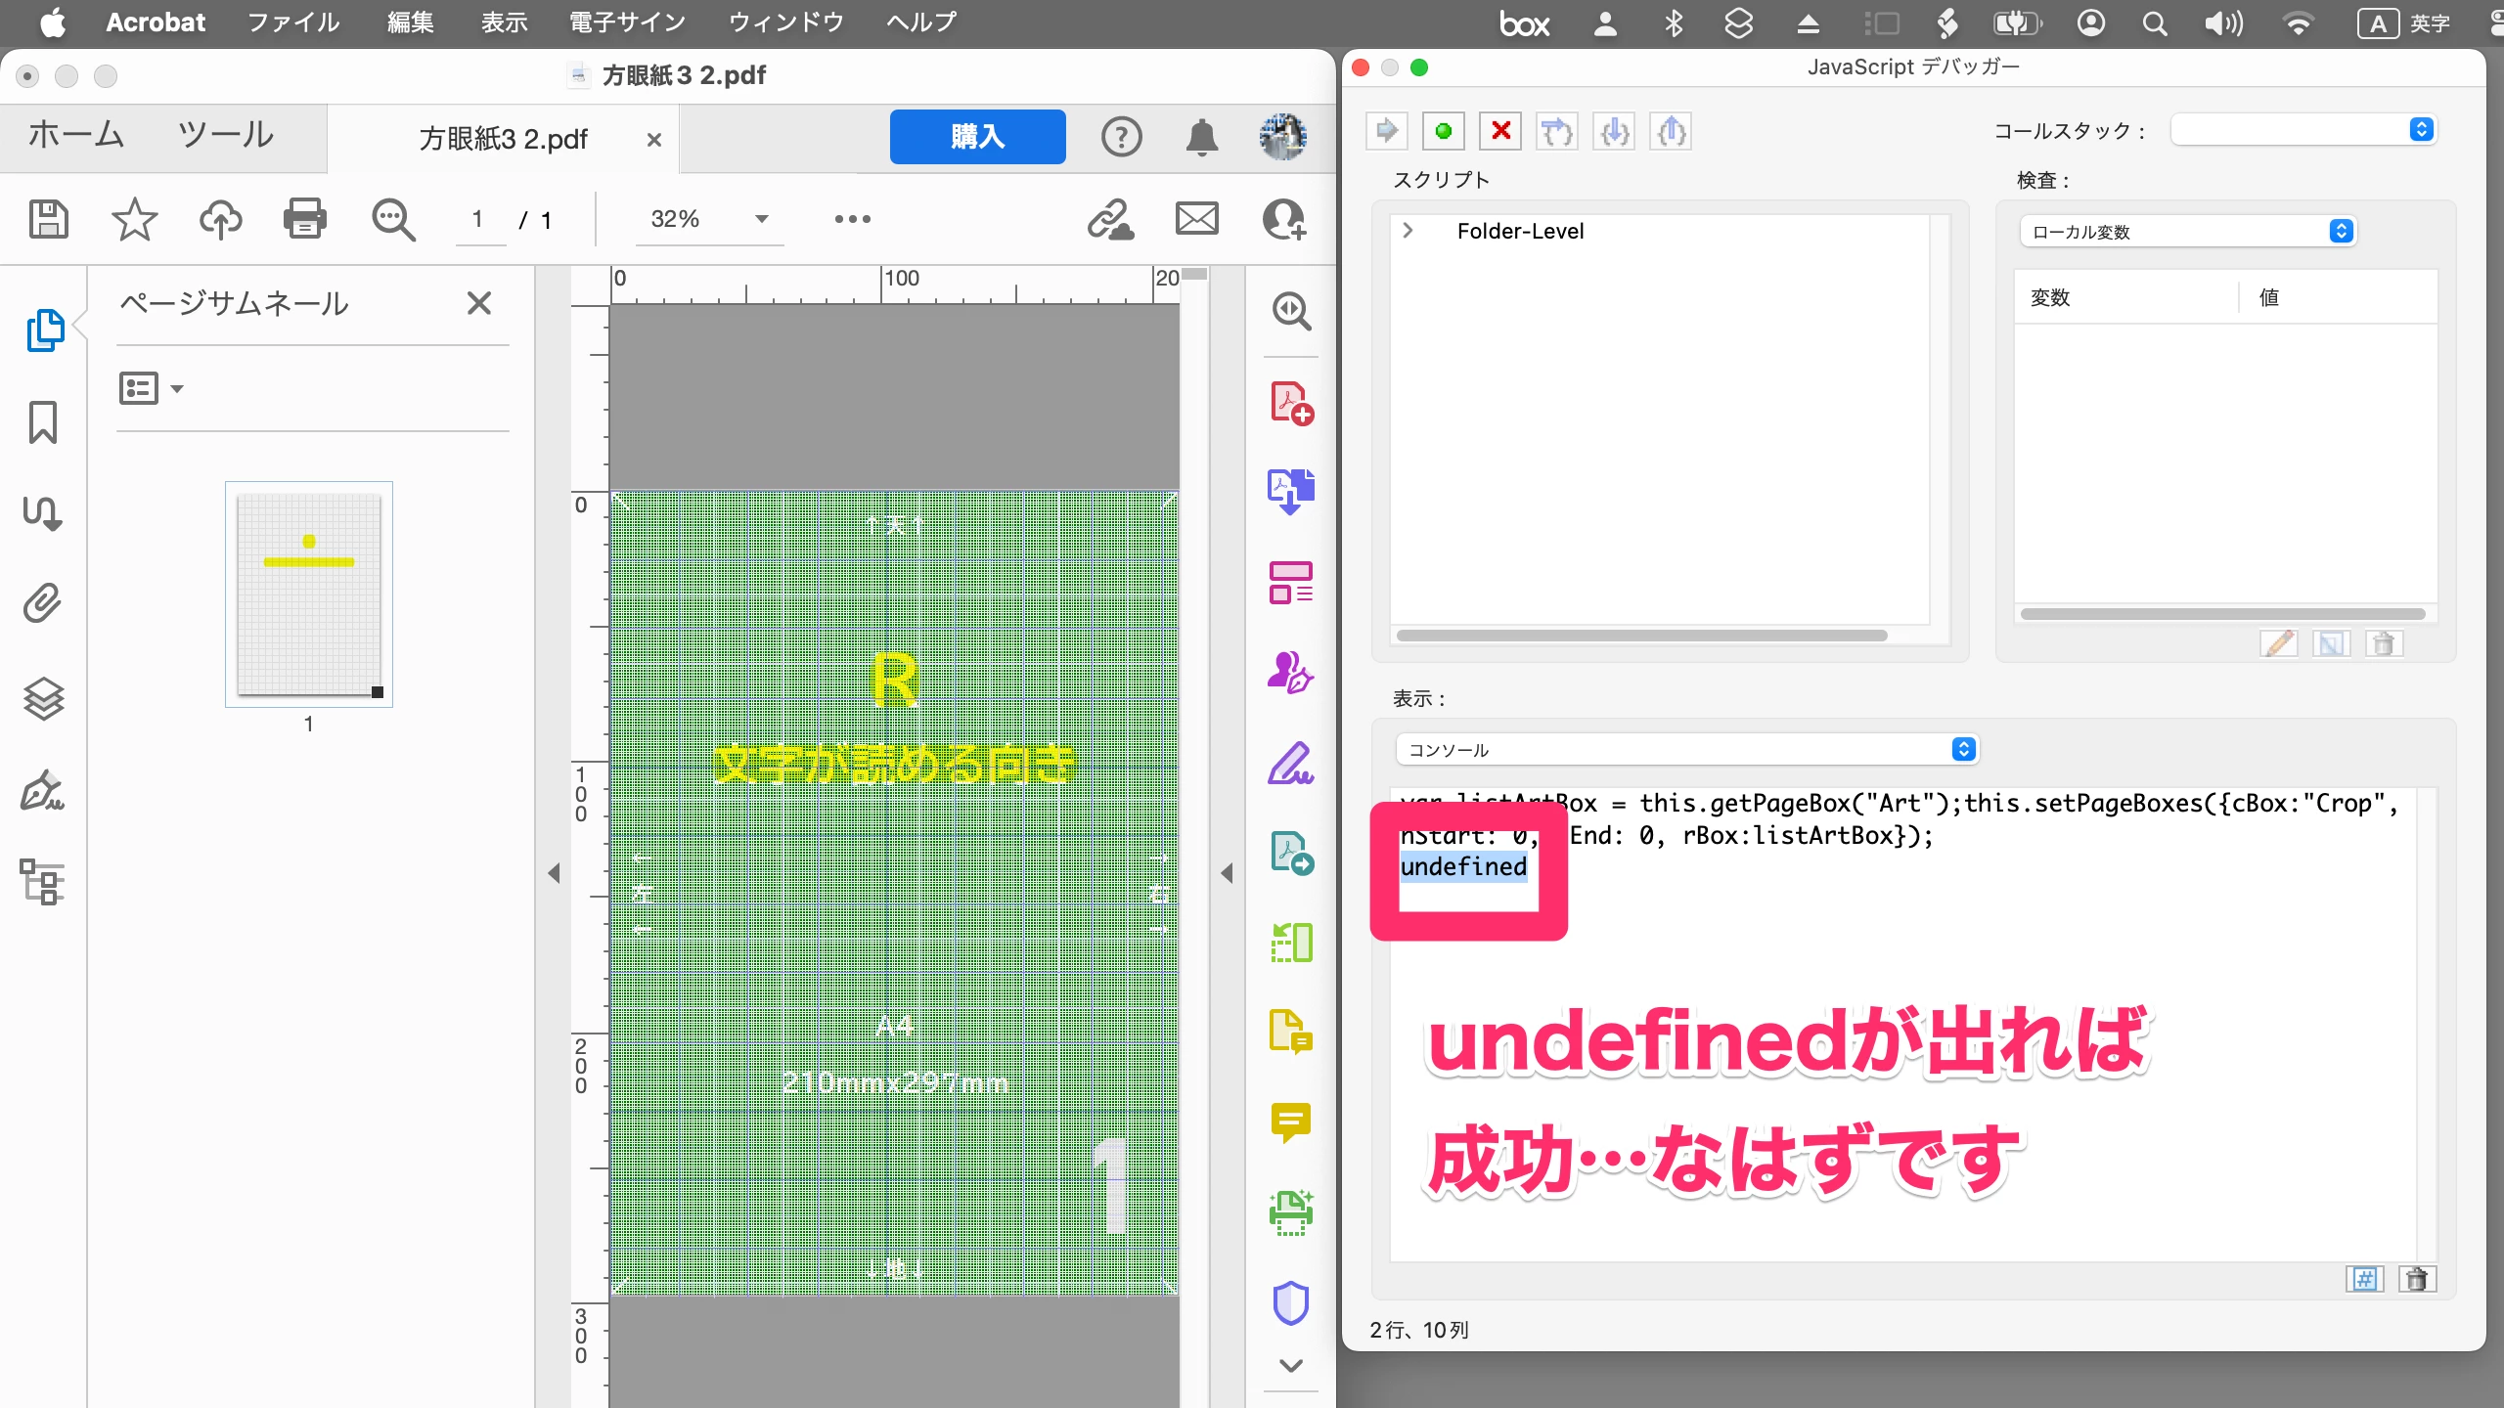The height and width of the screenshot is (1408, 2504).
Task: Open the ファイル menu
Action: [292, 22]
